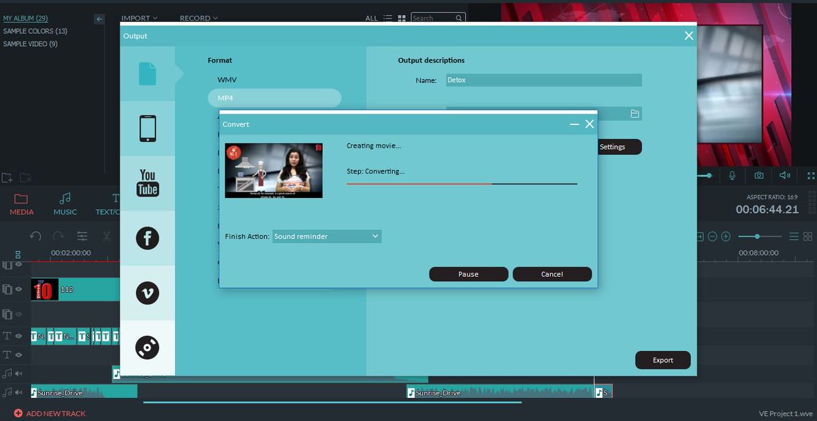The image size is (817, 421).
Task: Choose the Vimeo upload option
Action: coord(147,292)
